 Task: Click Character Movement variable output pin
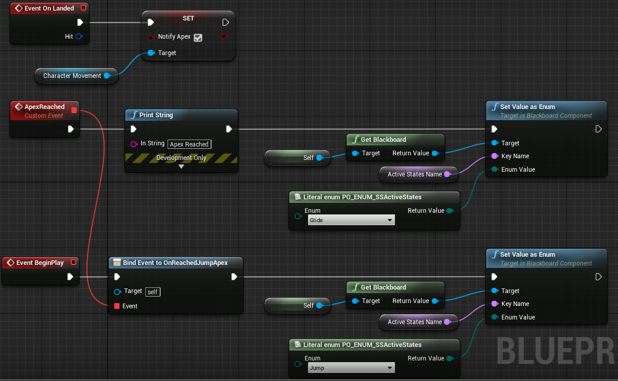tap(107, 76)
